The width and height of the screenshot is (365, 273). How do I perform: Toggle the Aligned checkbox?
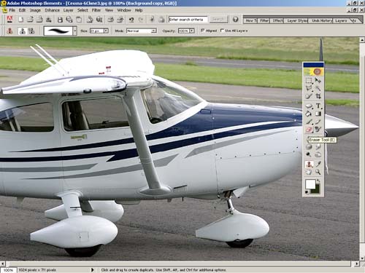(x=202, y=31)
